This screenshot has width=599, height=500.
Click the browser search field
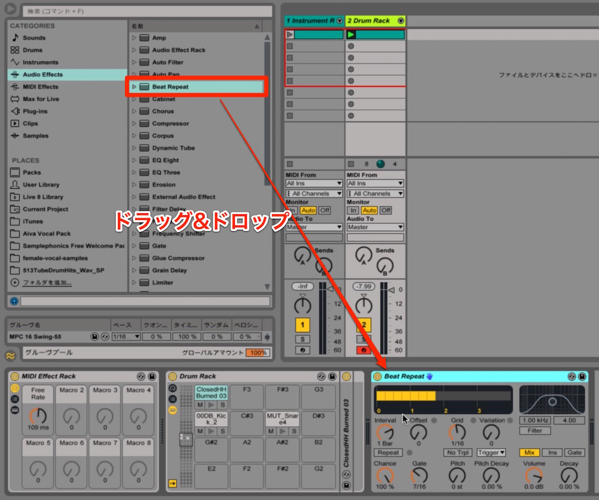tap(148, 11)
